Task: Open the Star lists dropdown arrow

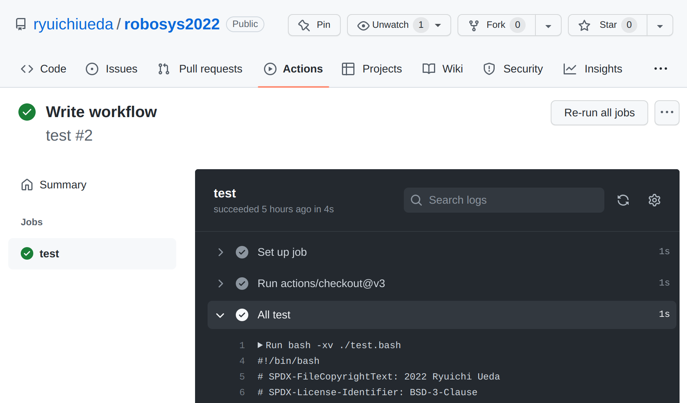Action: click(x=660, y=25)
